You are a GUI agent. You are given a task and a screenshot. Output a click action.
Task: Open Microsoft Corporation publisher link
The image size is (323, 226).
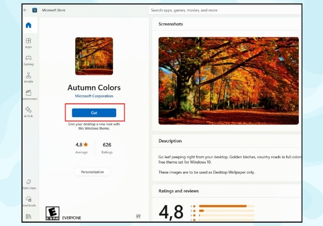pyautogui.click(x=94, y=96)
